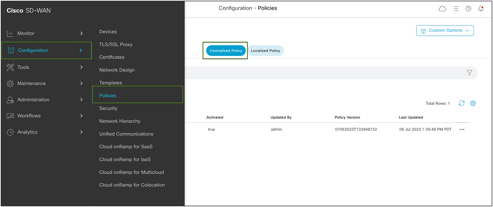Click the Configuration sliders icon in sidebar
This screenshot has height=207, width=493.
coord(11,50)
